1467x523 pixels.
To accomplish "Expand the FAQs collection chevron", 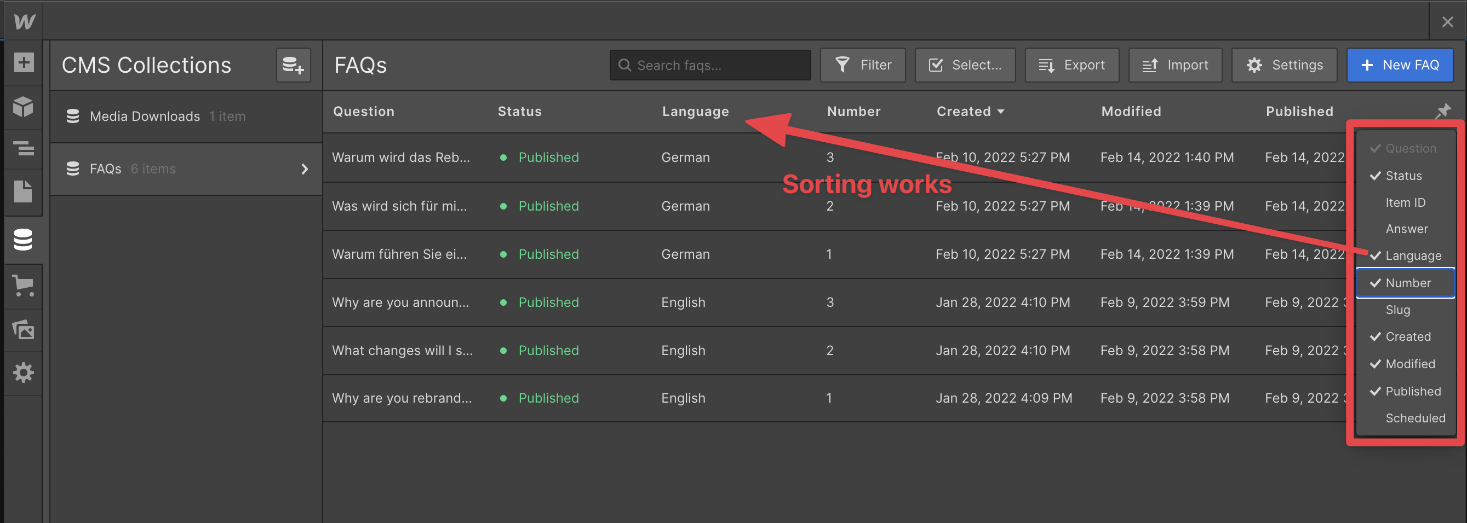I will [305, 169].
